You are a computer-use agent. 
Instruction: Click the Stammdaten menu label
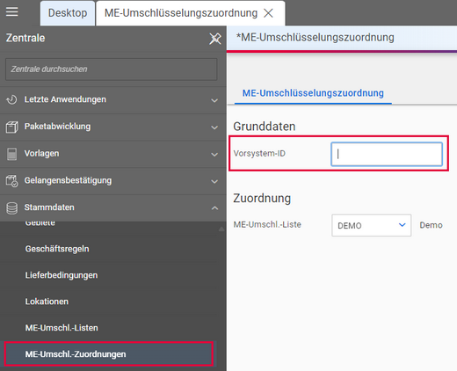pyautogui.click(x=49, y=207)
